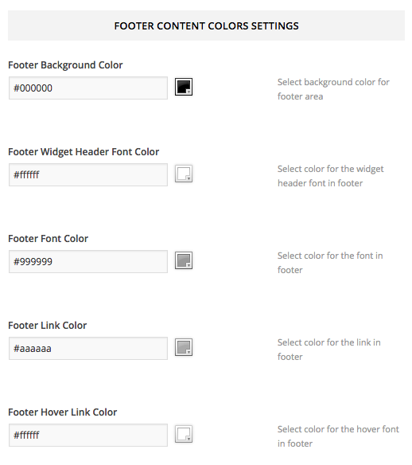Focus the Footer Widget Header Font Color hex field
Image resolution: width=412 pixels, height=465 pixels.
point(88,174)
